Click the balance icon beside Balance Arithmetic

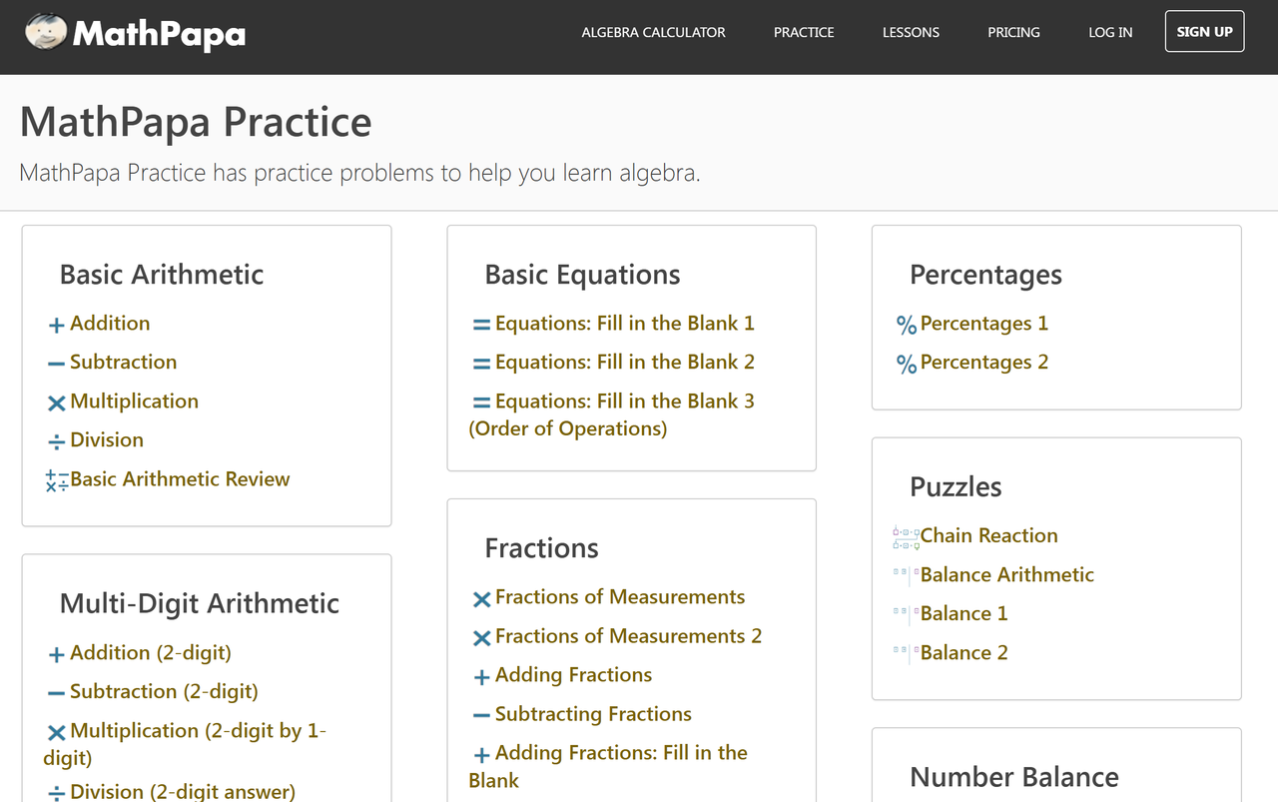pos(906,574)
